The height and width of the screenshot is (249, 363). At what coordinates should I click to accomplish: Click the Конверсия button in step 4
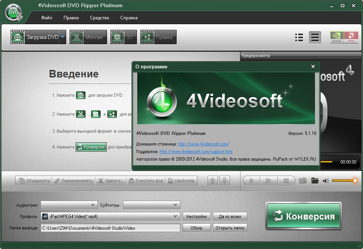tap(91, 147)
